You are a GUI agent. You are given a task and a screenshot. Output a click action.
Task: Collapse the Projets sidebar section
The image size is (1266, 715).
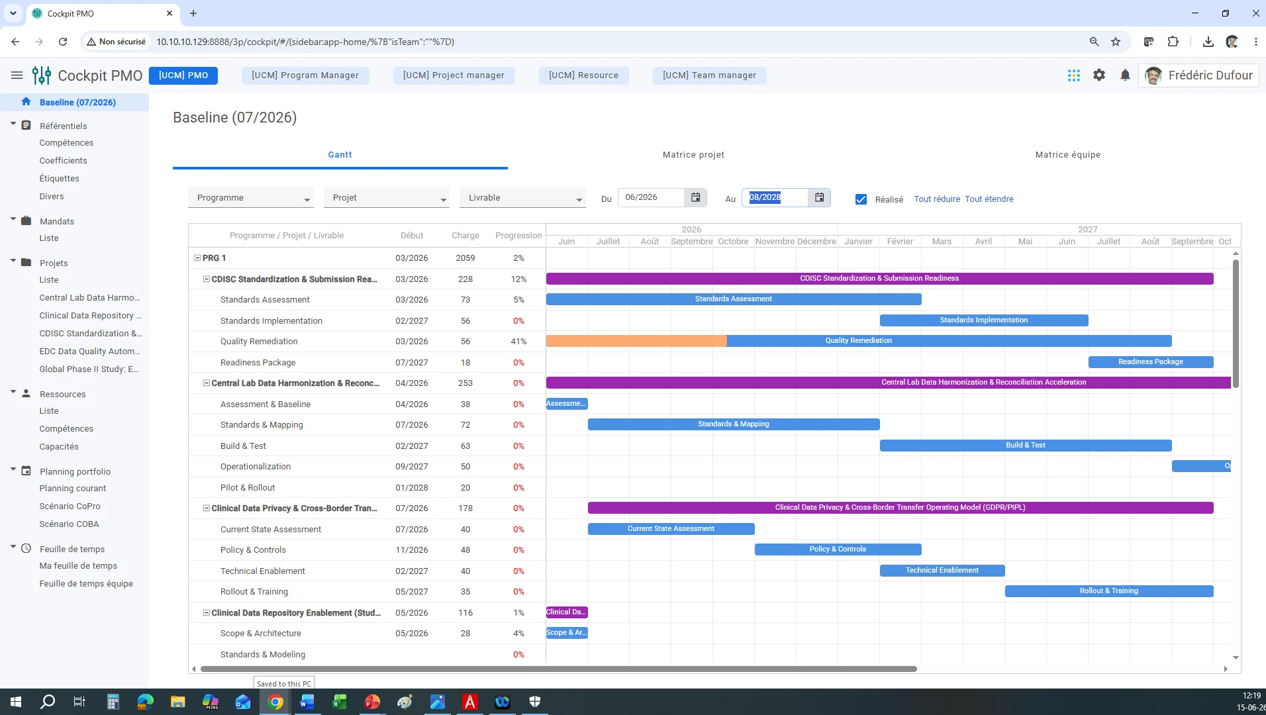13,261
